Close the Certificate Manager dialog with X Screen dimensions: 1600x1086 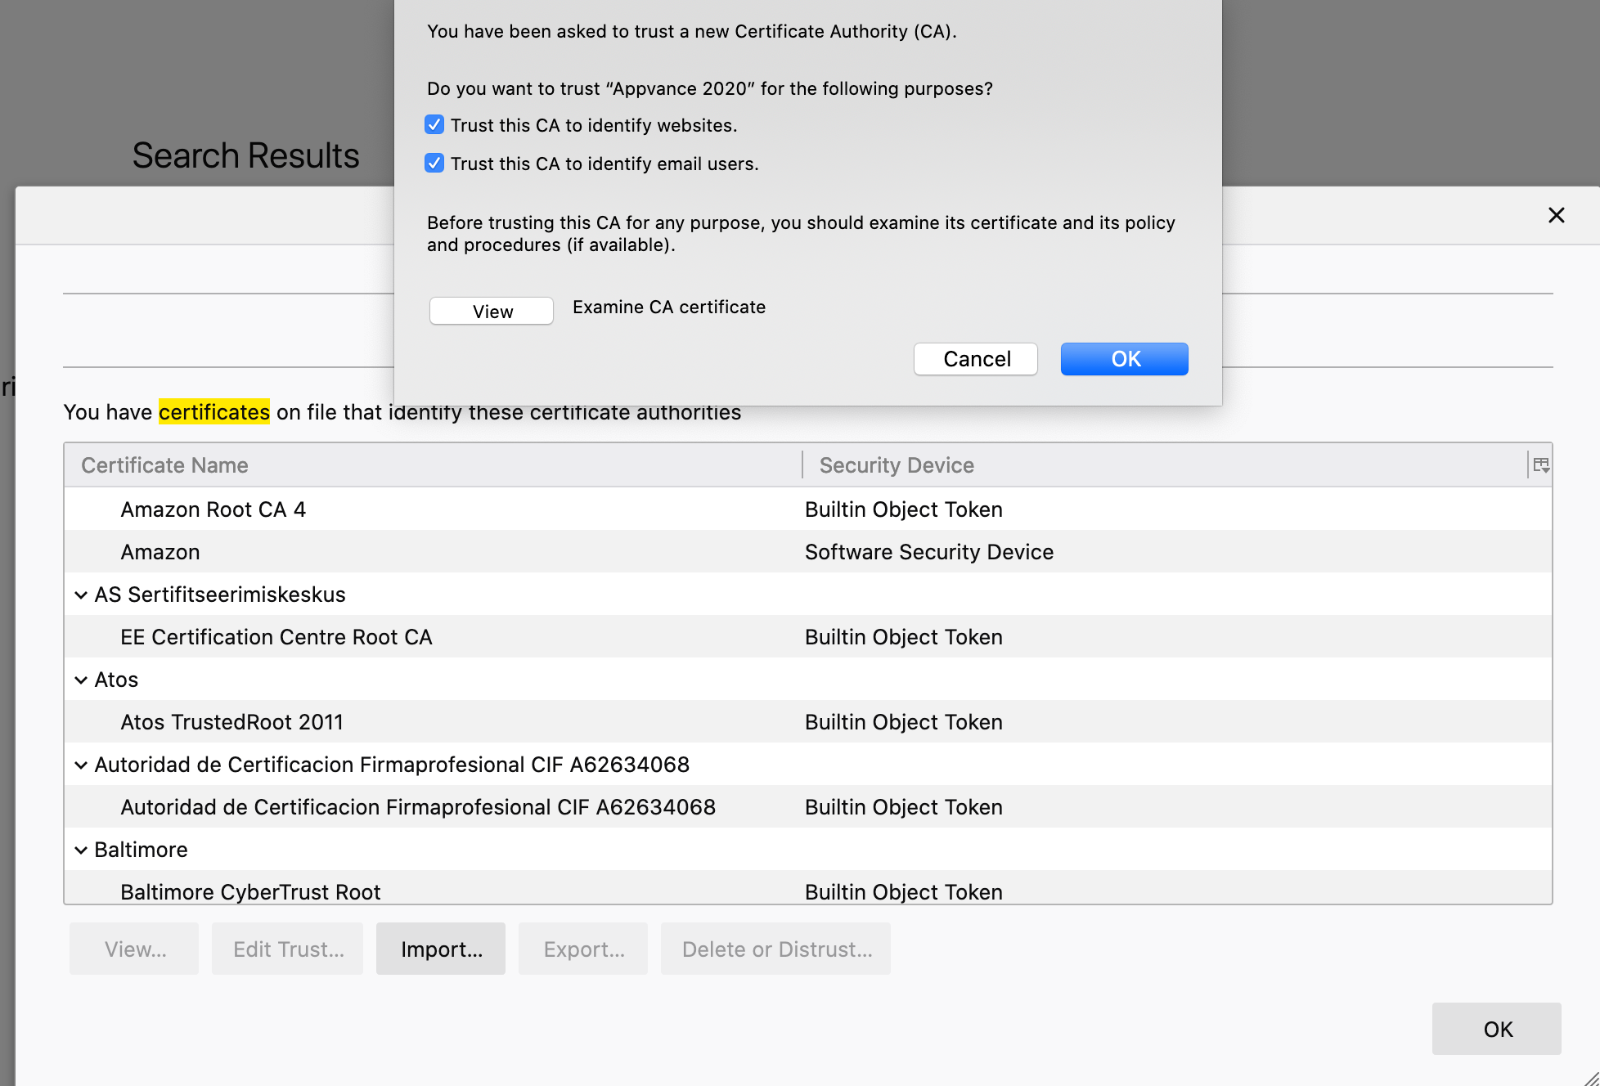click(1556, 215)
